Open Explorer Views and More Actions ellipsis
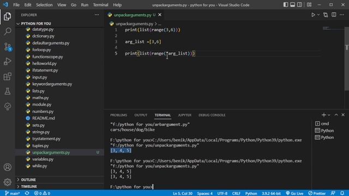 click(97, 15)
